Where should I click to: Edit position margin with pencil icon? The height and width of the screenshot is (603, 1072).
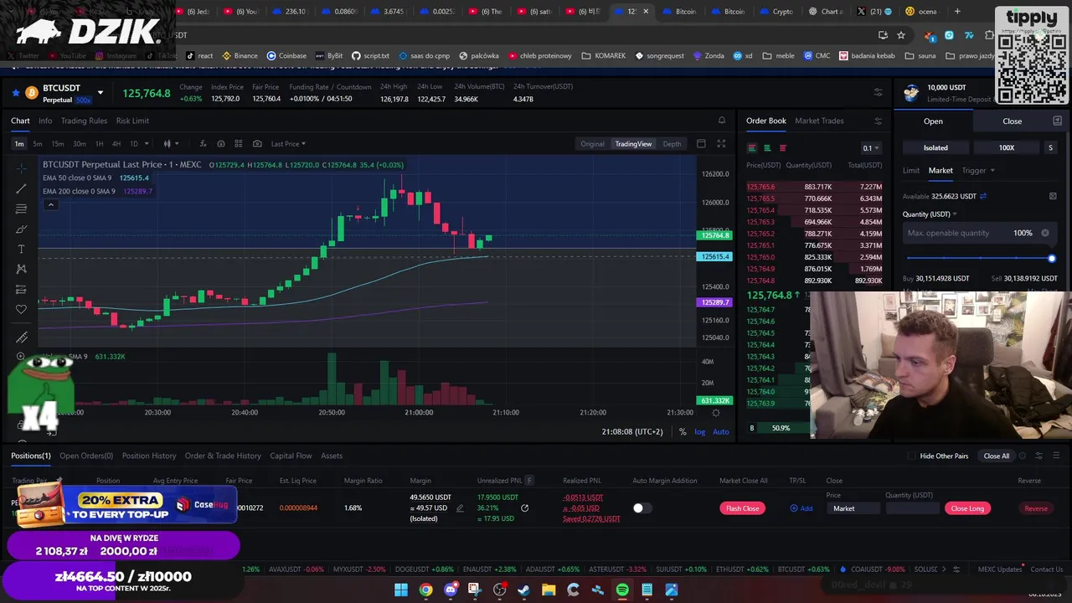coord(460,508)
